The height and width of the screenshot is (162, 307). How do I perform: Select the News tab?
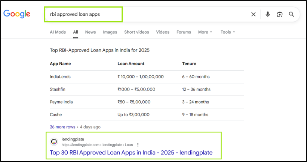pos(90,32)
